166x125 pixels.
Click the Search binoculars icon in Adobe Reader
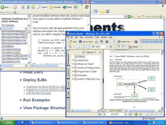pyautogui.click(x=107, y=42)
